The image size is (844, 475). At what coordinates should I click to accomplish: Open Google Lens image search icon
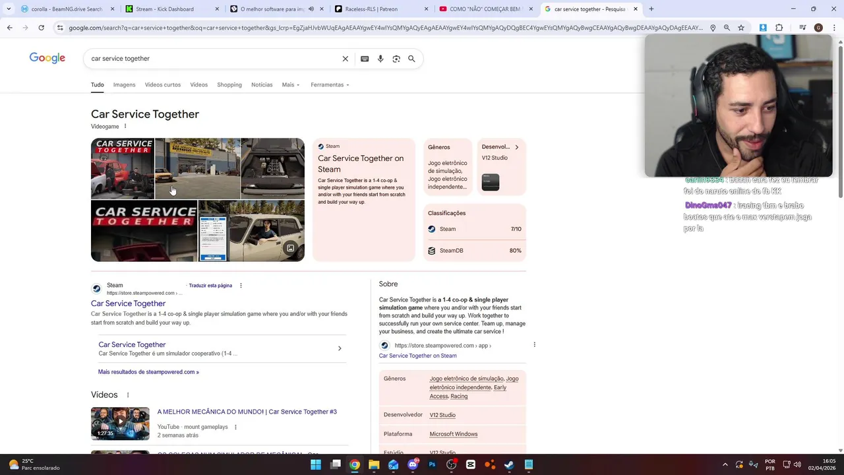tap(396, 59)
